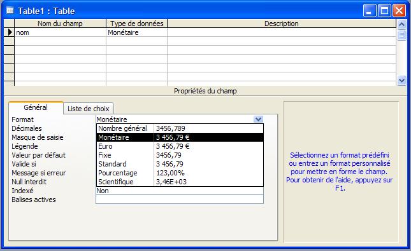Switch to the Général tab
The width and height of the screenshot is (411, 251).
(x=36, y=107)
